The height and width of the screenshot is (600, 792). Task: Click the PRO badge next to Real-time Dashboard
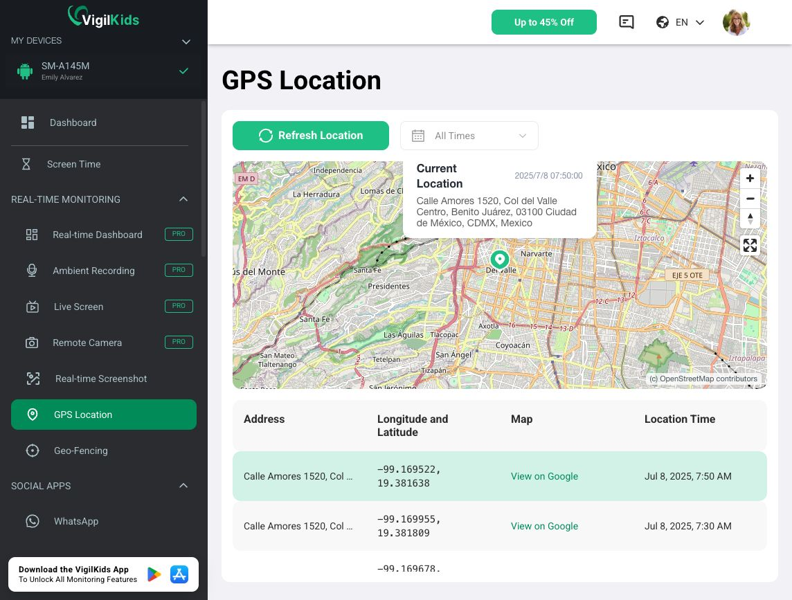click(179, 234)
